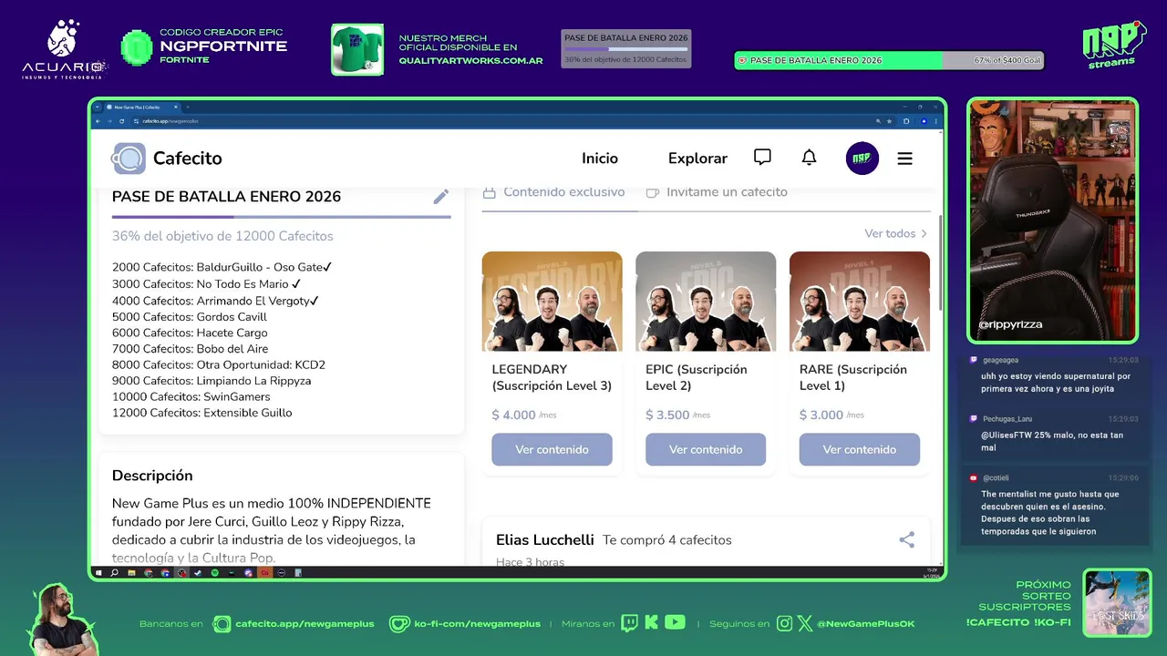This screenshot has height=656, width=1167.
Task: Switch to the Invitame un cafecito tab
Action: point(717,192)
